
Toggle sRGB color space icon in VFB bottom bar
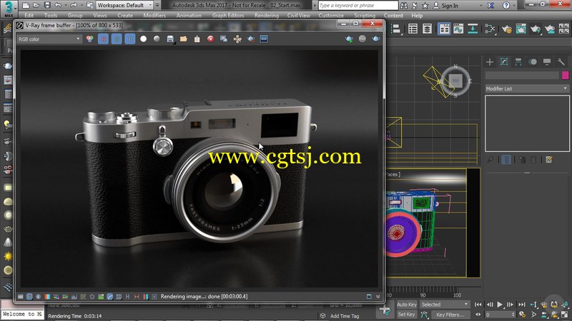pyautogui.click(x=110, y=297)
